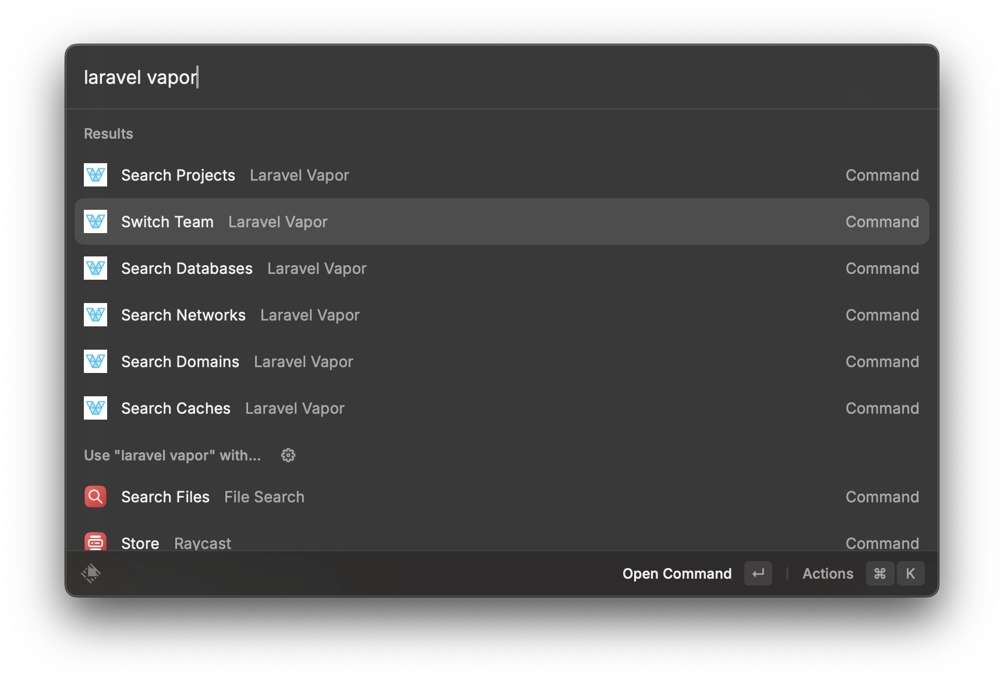Click Laravel Vapor subtitle on Search Domains row

[303, 362]
